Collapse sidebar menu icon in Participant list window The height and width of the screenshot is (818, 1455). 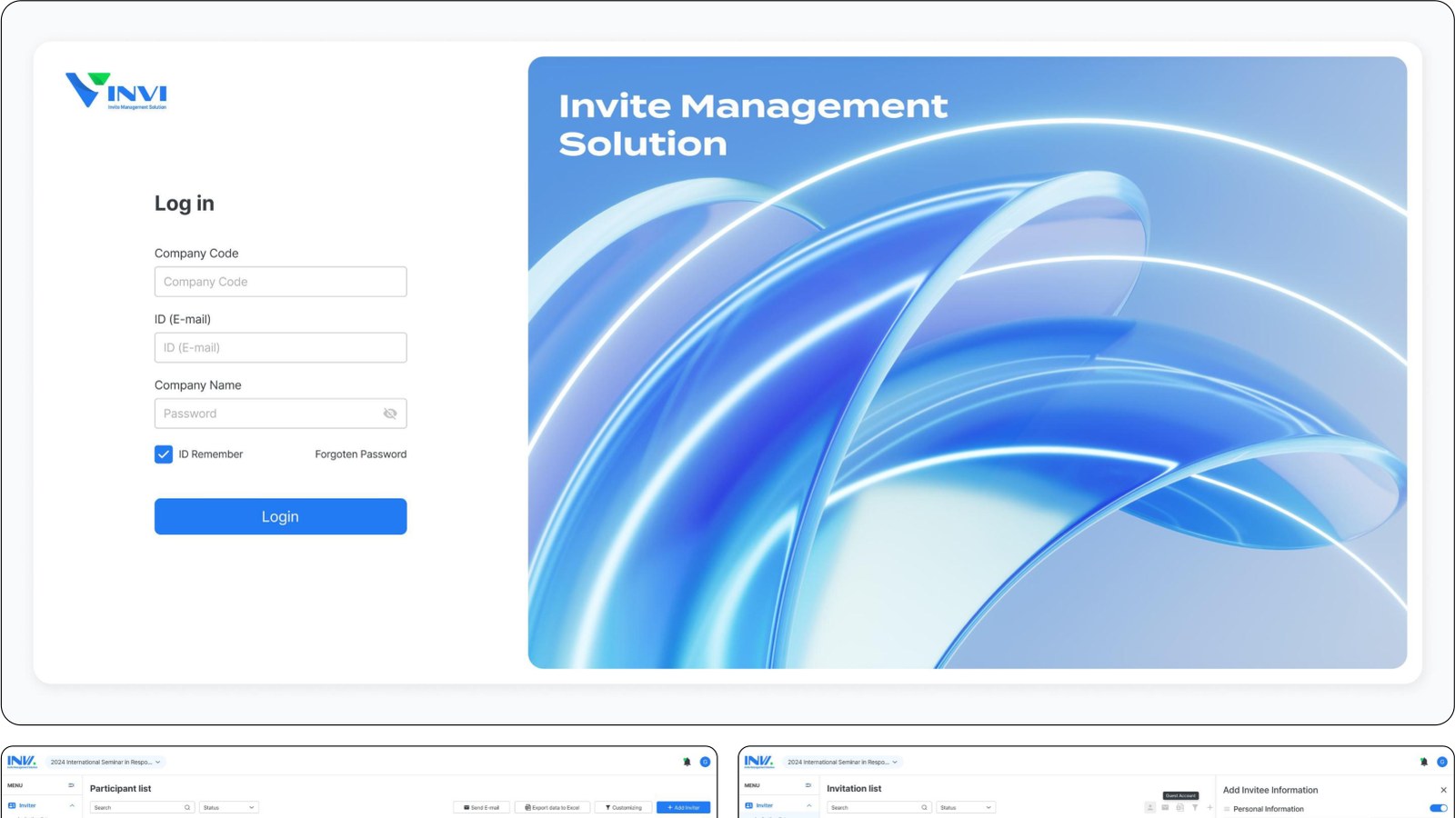71,785
